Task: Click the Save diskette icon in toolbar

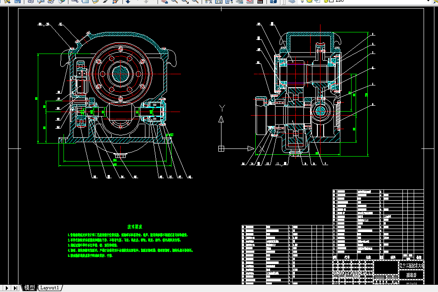Action: point(18,1)
